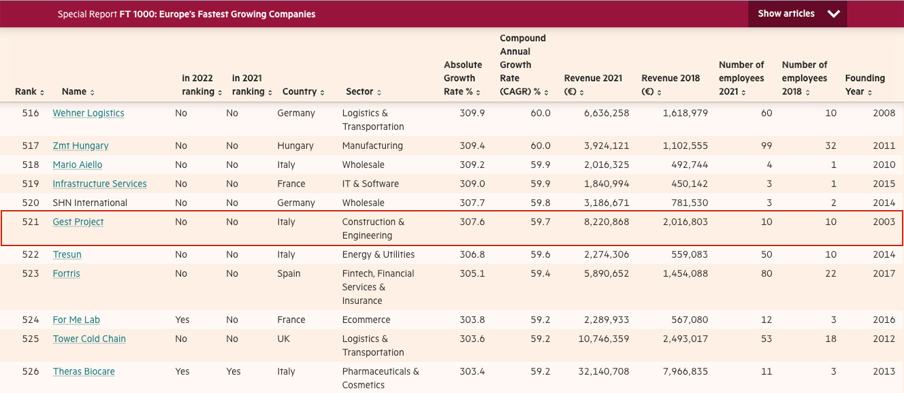The width and height of the screenshot is (904, 393).
Task: Sort by Sector column sort icon
Action: click(379, 92)
